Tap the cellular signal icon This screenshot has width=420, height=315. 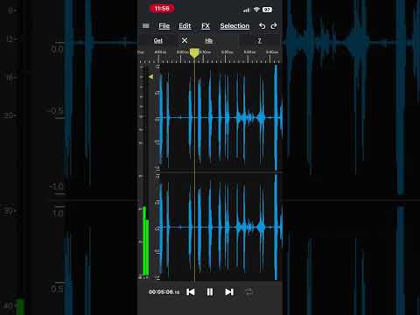[x=247, y=10]
